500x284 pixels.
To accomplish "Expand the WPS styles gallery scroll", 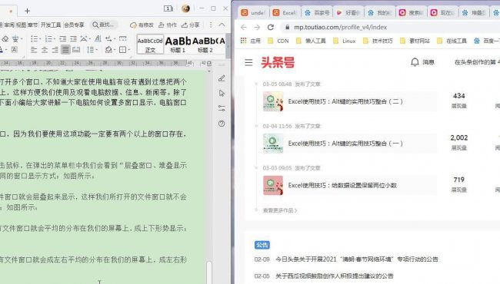I will (228, 45).
